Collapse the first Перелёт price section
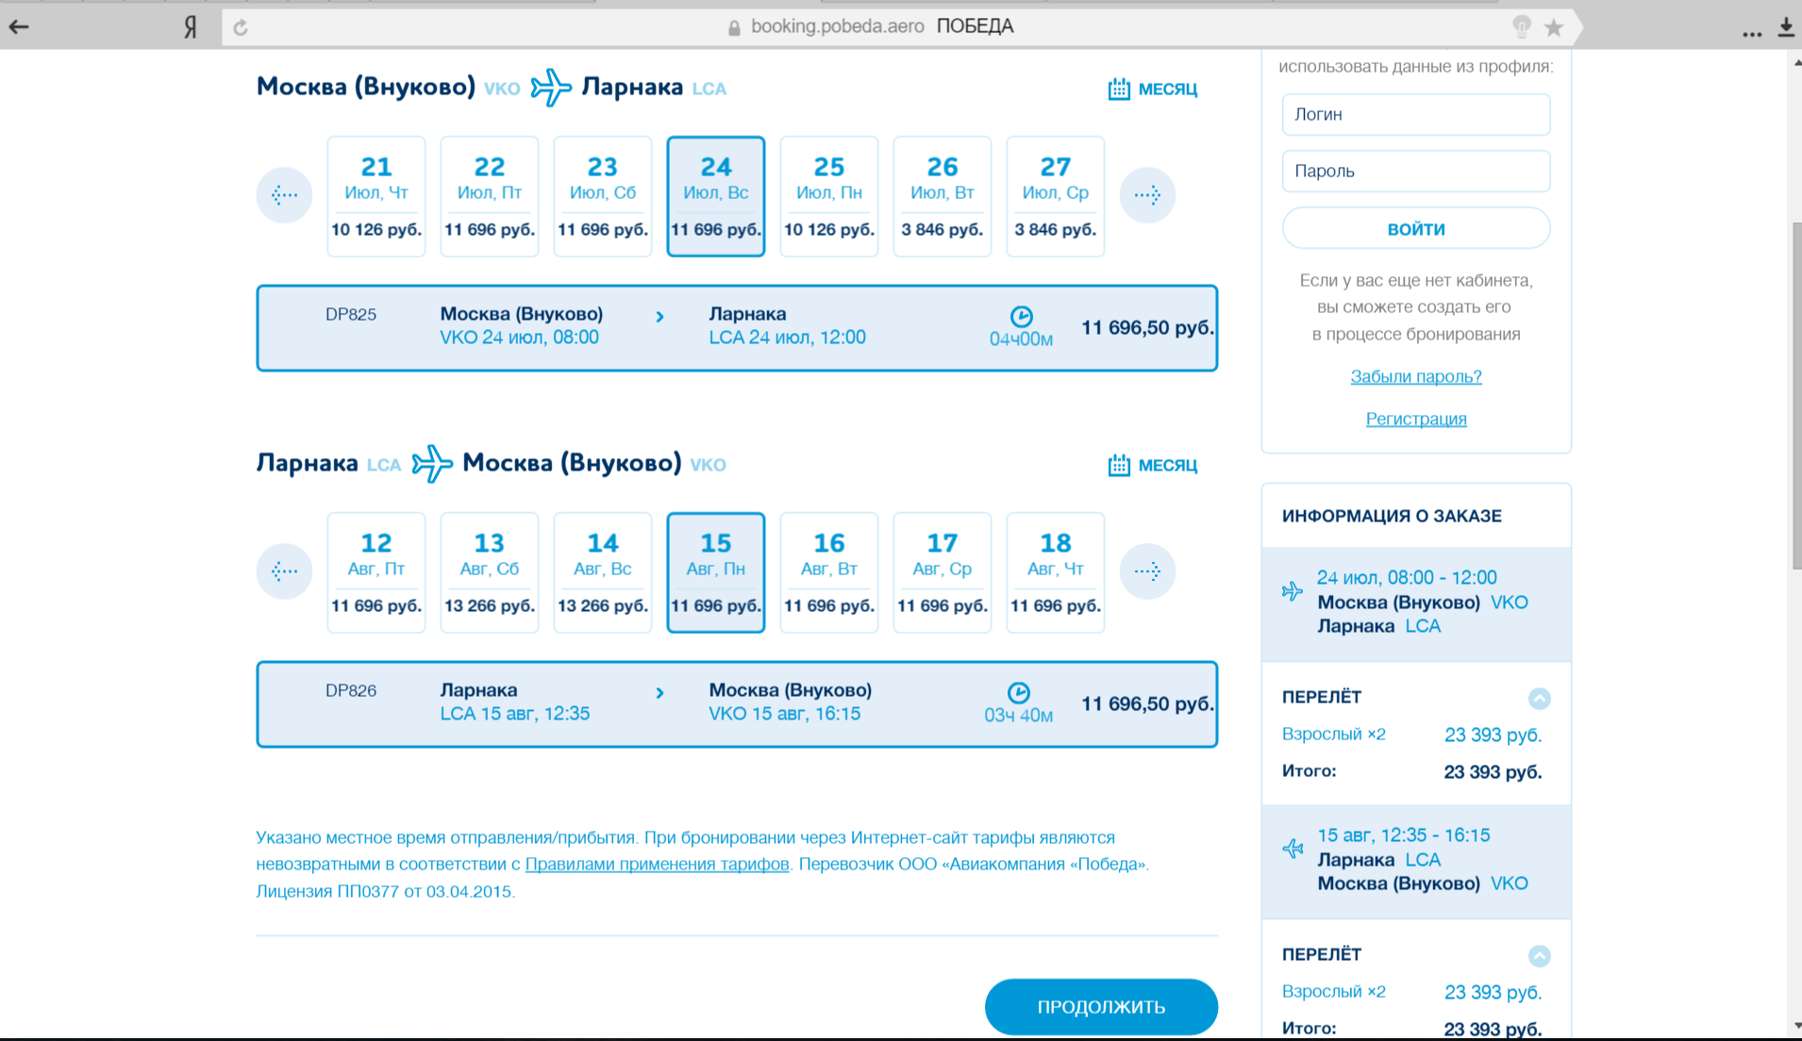The image size is (1802, 1041). click(x=1539, y=698)
